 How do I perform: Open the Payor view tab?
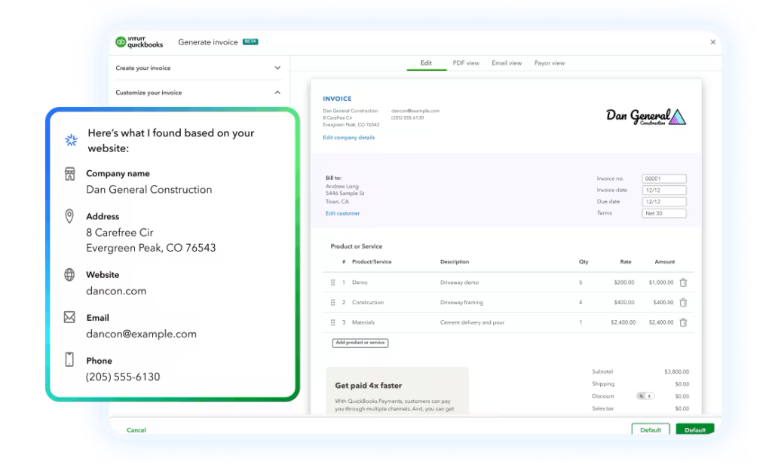tap(550, 63)
